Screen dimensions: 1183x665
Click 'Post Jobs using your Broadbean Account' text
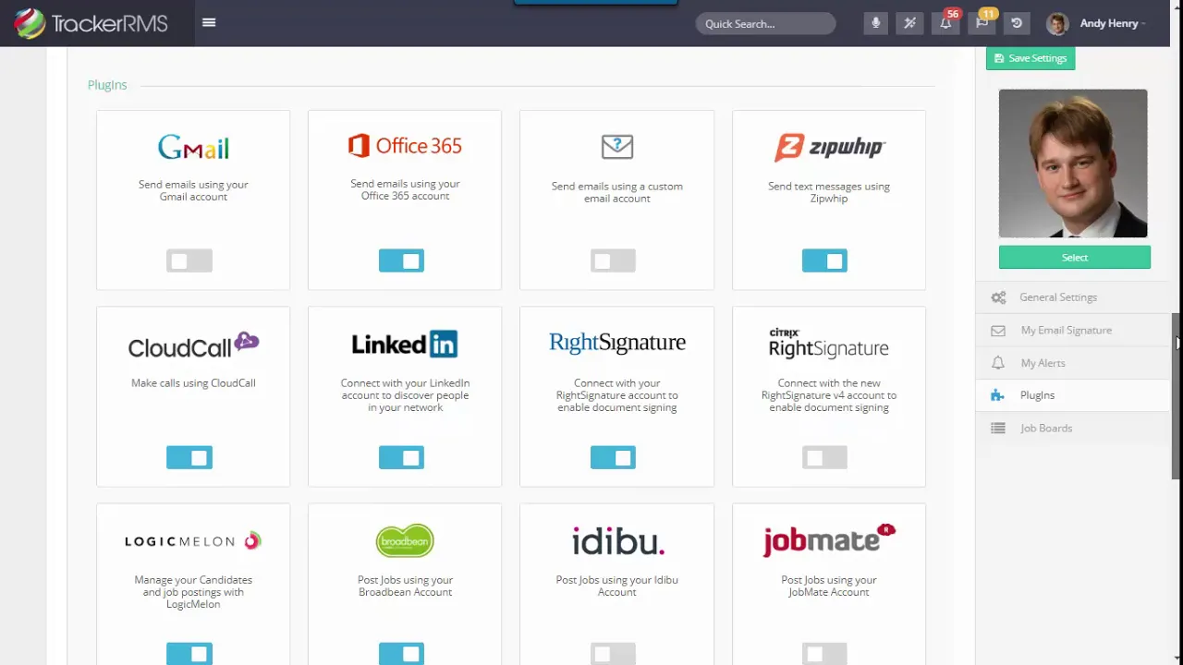coord(405,586)
